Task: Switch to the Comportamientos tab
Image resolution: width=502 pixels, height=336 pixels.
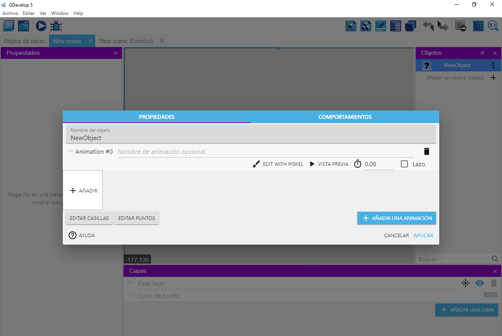Action: click(345, 117)
